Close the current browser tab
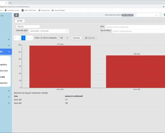This screenshot has width=165, height=133. (6, 3)
